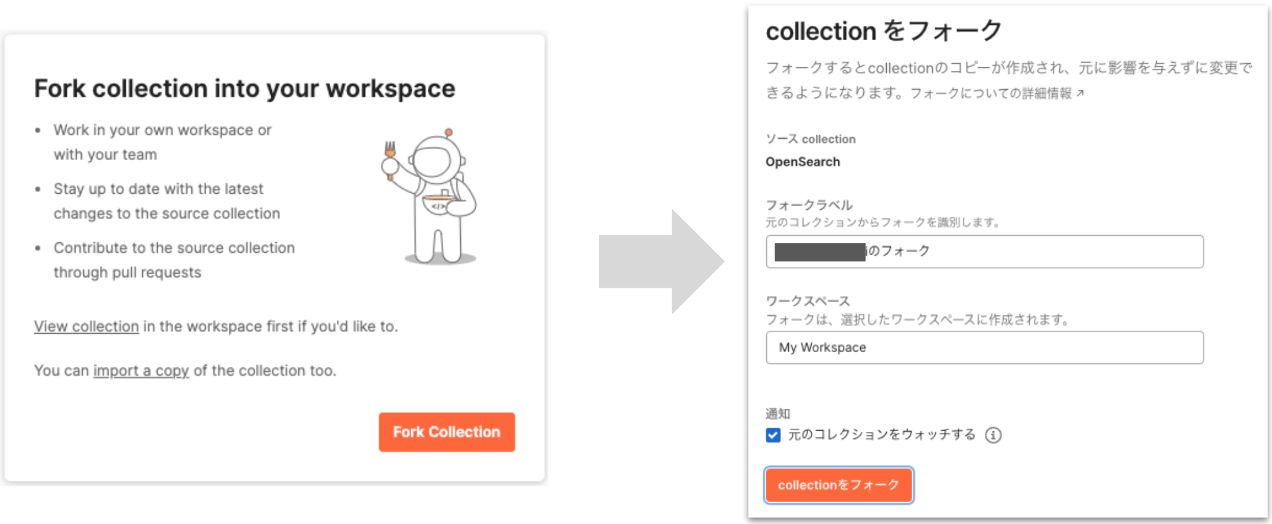Select the OpenSearch source collection label
The image size is (1272, 524).
[x=803, y=161]
